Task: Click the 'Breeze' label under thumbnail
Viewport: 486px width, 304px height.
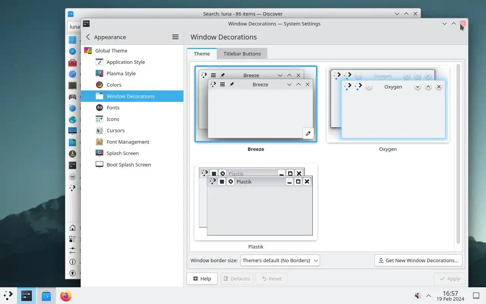Action: [256, 149]
